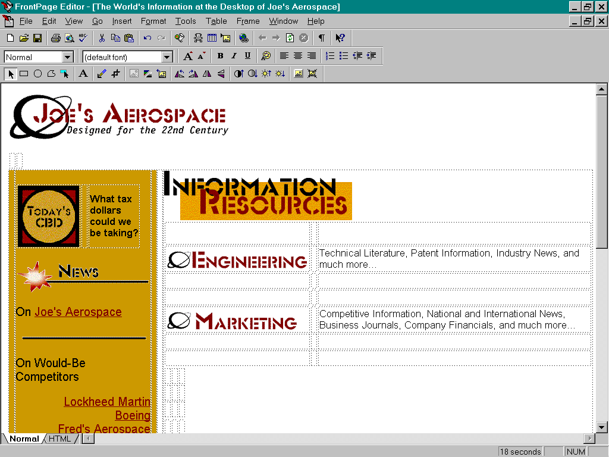Select the Marketing heading image
This screenshot has width=609, height=457.
click(233, 321)
